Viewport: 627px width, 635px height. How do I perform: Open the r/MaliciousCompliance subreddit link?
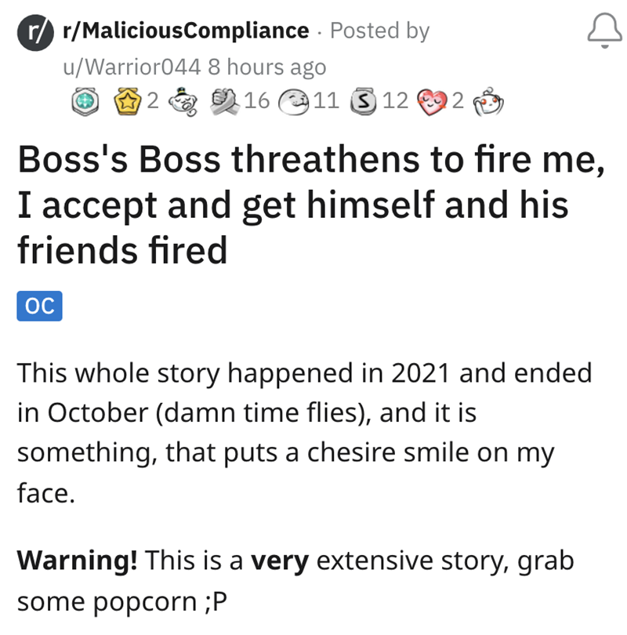coord(185,31)
